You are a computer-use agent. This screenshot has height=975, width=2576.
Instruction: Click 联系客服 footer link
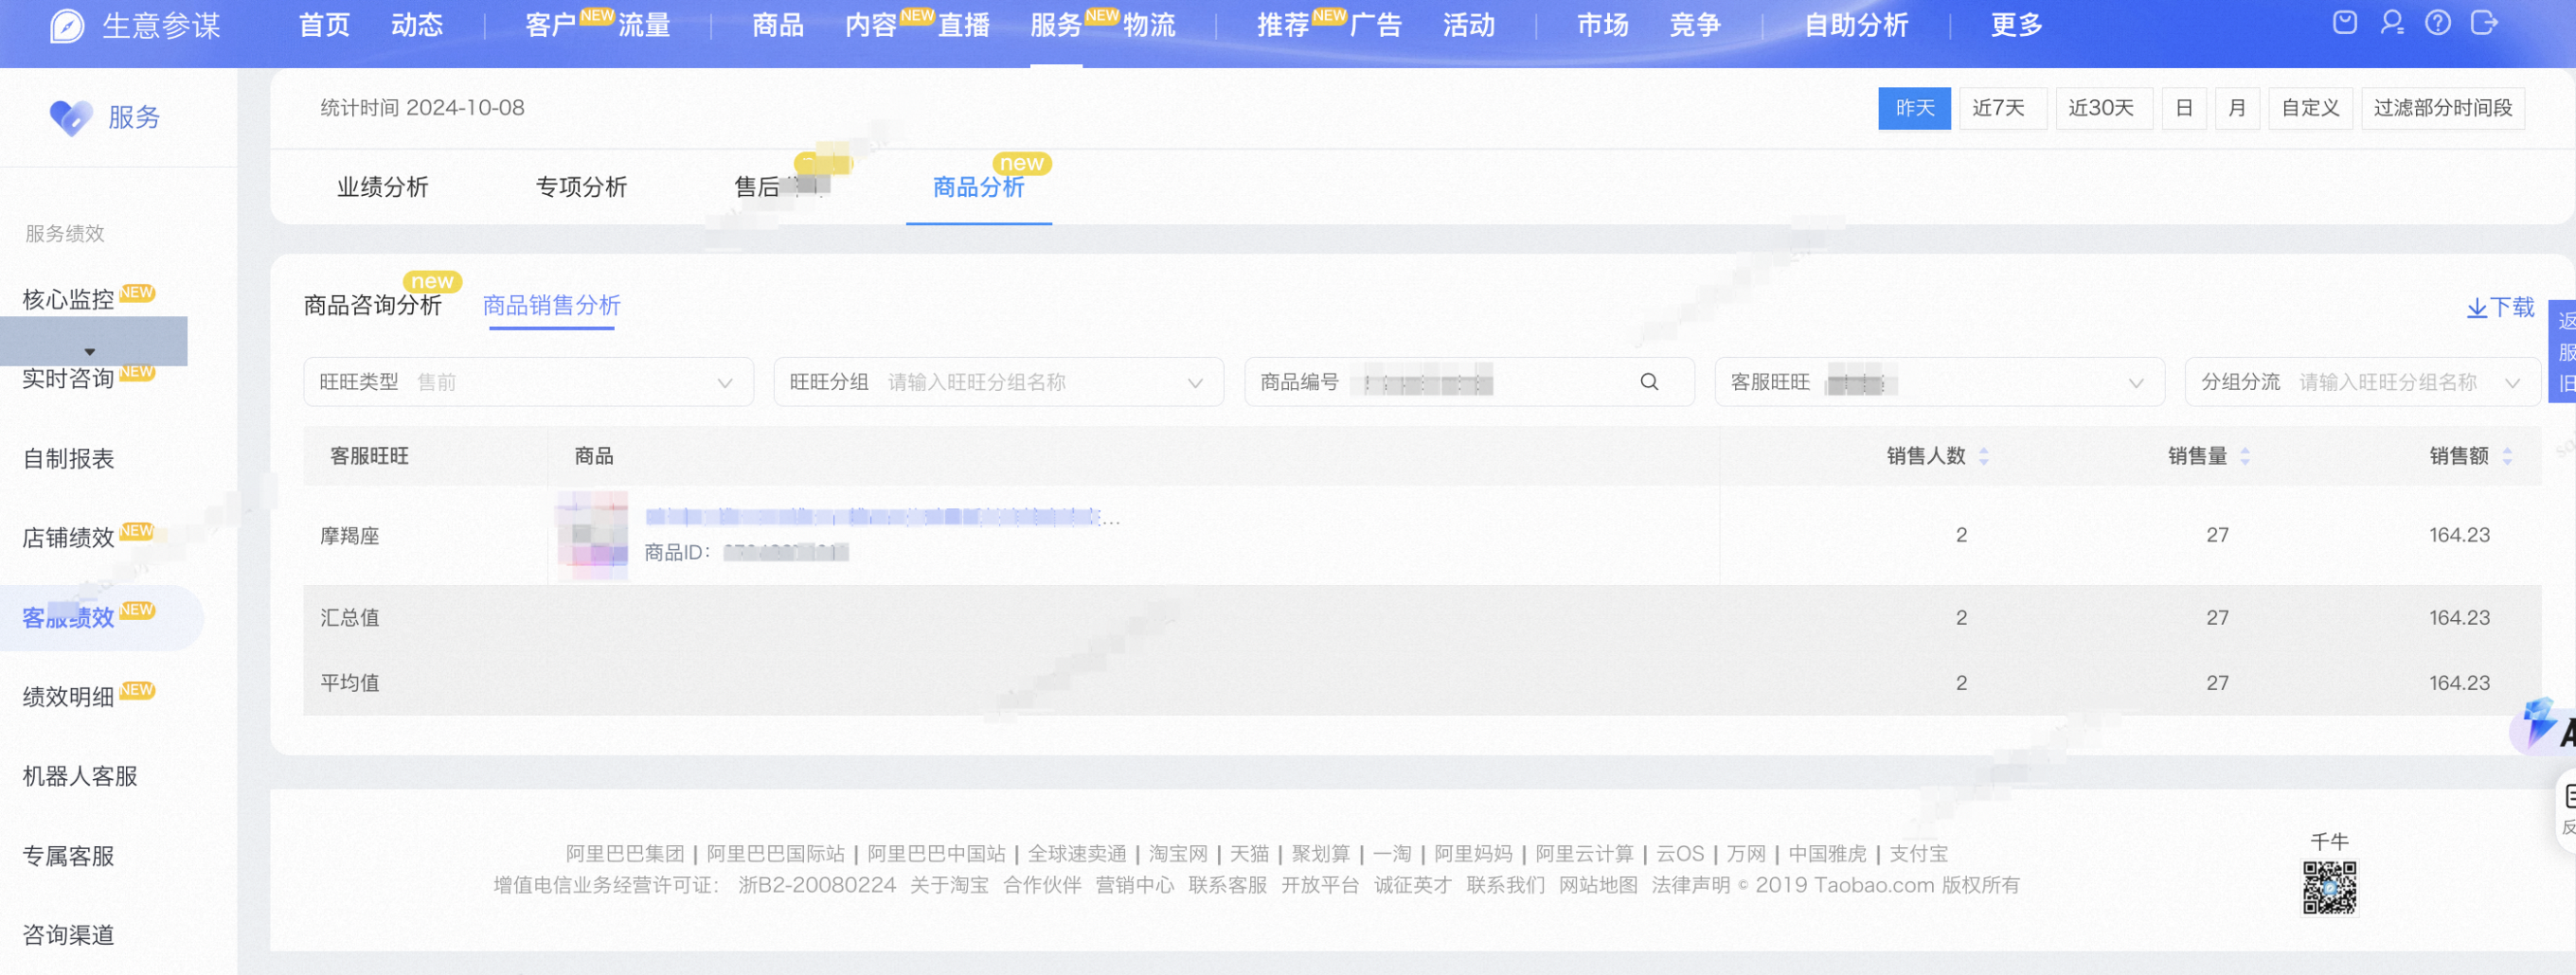(1227, 885)
